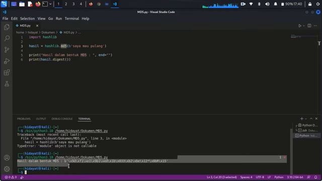The width and height of the screenshot is (322, 181).
Task: Open the Selection menu
Action: click(x=27, y=19)
